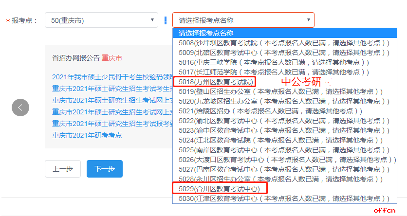Select 5029(合川区教育考试中心) option
This screenshot has width=407, height=216.
(x=219, y=188)
